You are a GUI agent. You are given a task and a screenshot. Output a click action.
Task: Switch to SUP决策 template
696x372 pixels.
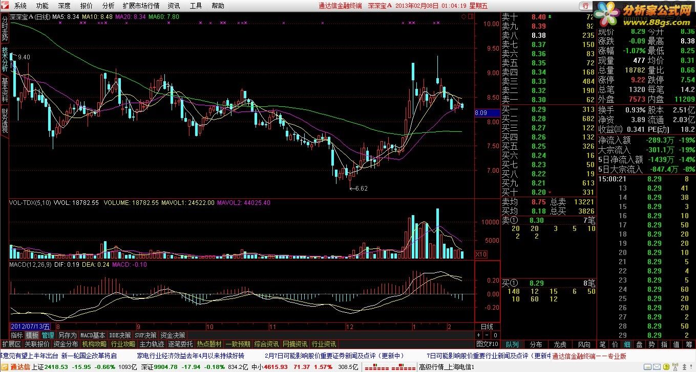146,335
